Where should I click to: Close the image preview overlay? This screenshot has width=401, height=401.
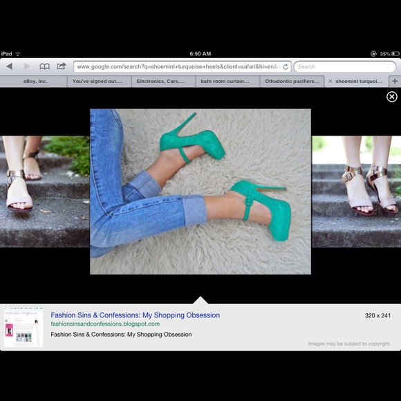391,97
